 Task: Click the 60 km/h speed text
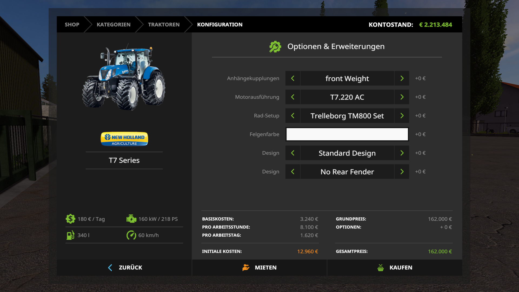148,235
